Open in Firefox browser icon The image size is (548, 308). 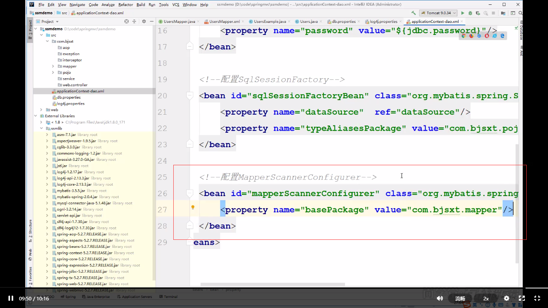[471, 36]
